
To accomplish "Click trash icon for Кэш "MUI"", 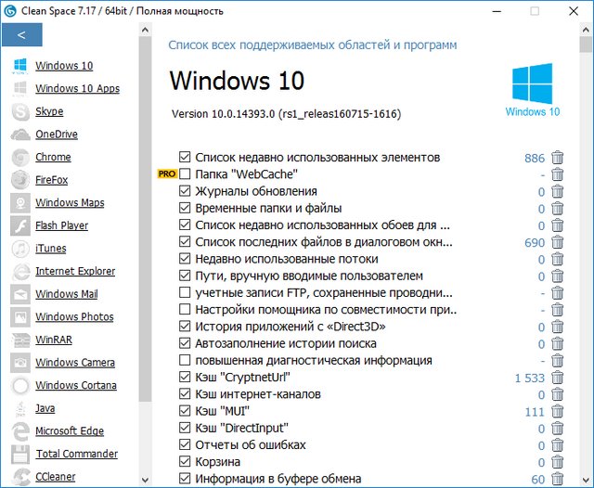I will click(557, 411).
